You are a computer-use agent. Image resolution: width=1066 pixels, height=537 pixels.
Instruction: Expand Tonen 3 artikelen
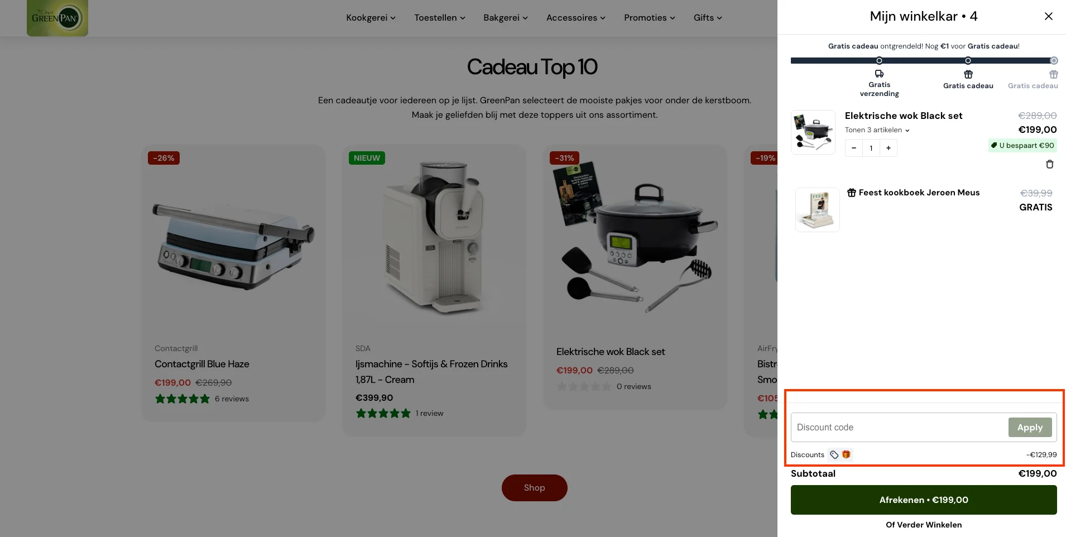[877, 130]
